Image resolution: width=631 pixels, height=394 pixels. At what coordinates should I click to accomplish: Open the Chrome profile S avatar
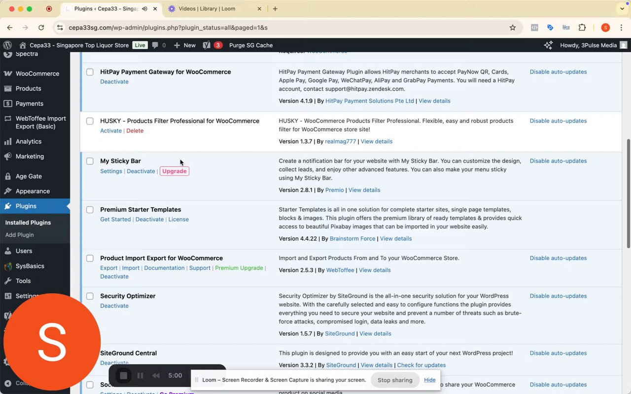605,28
